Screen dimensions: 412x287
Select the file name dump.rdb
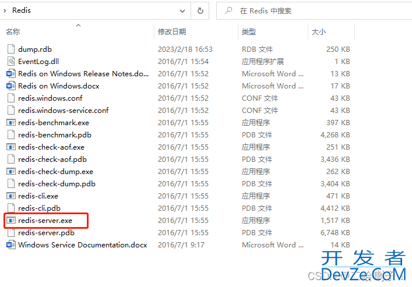(35, 49)
